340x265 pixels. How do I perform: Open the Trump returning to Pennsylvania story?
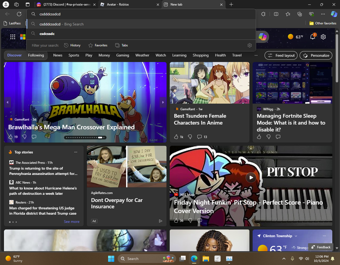[43, 171]
